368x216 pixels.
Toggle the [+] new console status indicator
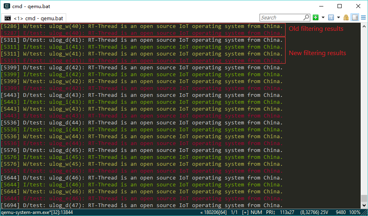coord(245,212)
